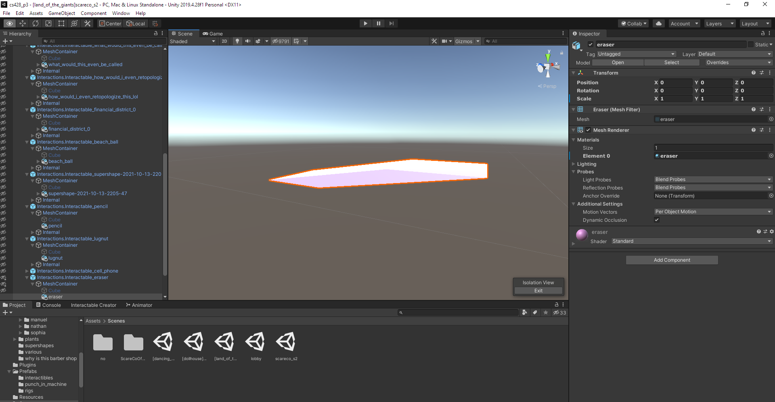Open the Layout dropdown

(755, 23)
